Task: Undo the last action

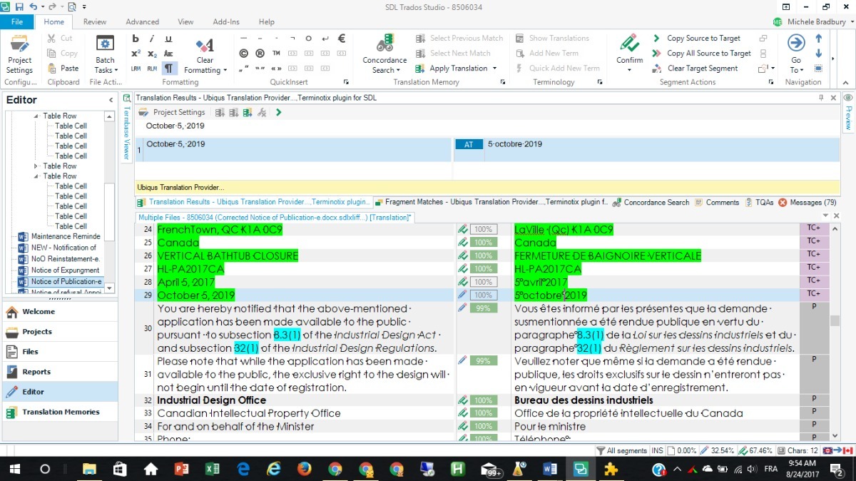Action: pyautogui.click(x=34, y=6)
